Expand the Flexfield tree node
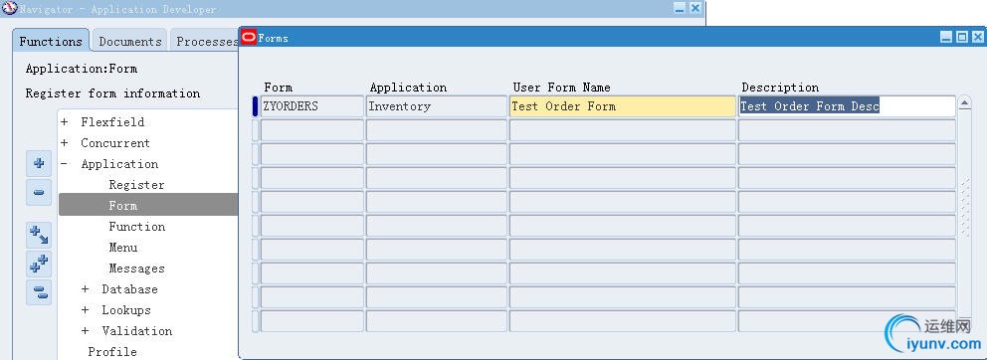 [x=65, y=122]
